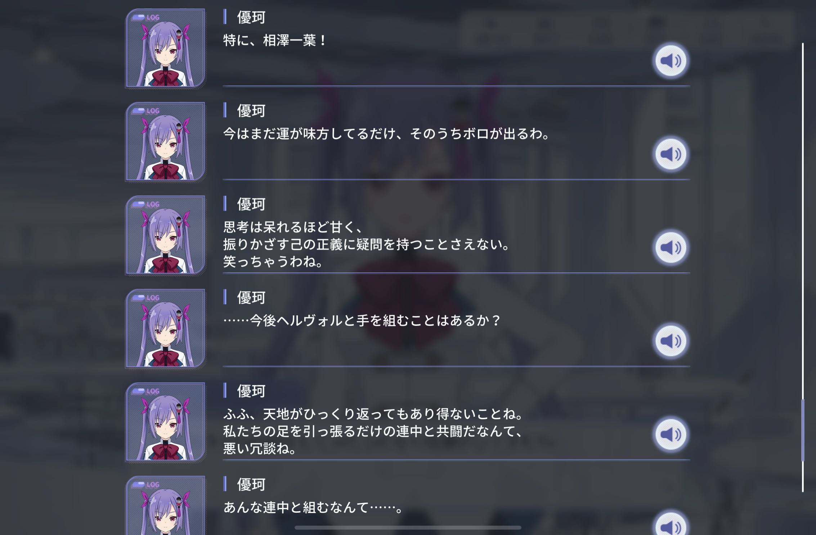Click 優珂 portrait beside "笑っちゃうわね" entry
816x535 pixels.
coord(165,235)
